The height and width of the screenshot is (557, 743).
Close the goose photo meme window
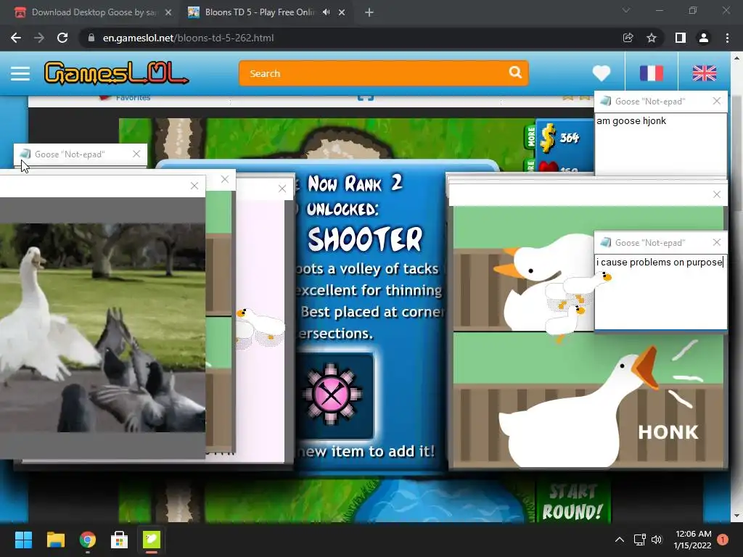pos(194,186)
